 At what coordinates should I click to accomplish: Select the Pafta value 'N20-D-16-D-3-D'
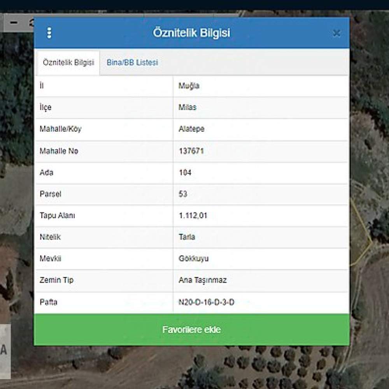pyautogui.click(x=206, y=302)
